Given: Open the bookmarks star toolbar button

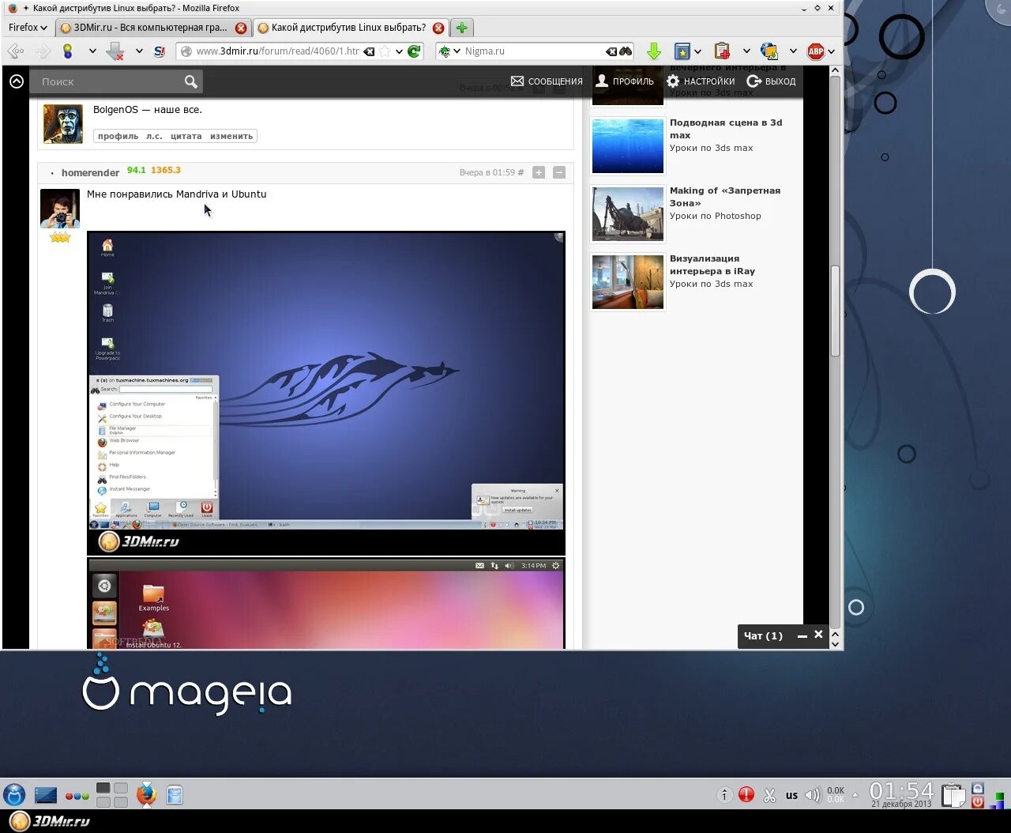Looking at the screenshot, I should point(682,51).
